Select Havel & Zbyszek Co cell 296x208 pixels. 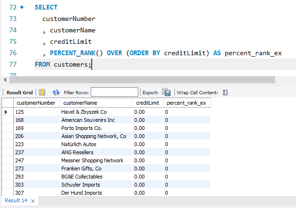pyautogui.click(x=96, y=112)
